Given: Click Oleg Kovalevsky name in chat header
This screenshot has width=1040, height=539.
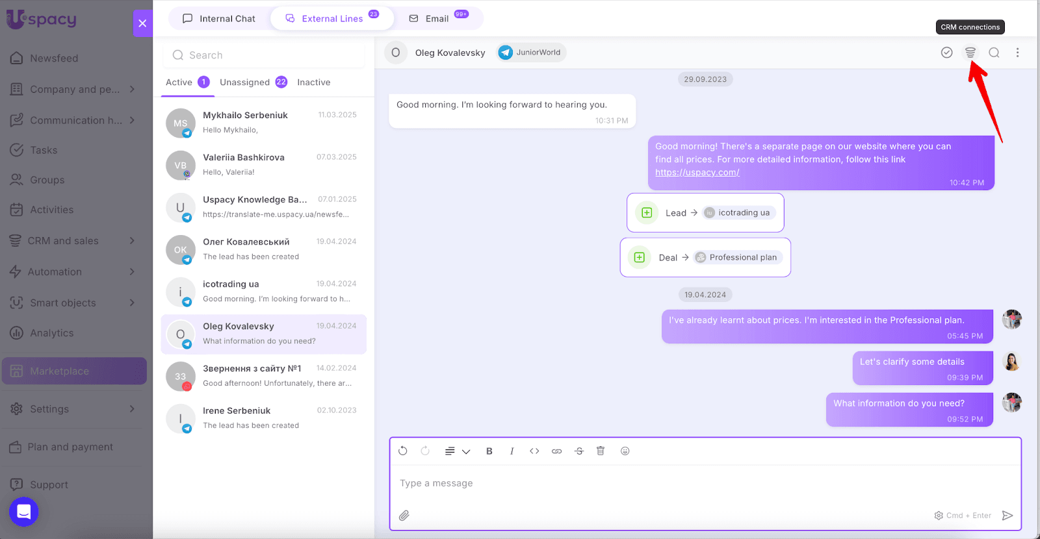Looking at the screenshot, I should click(450, 53).
